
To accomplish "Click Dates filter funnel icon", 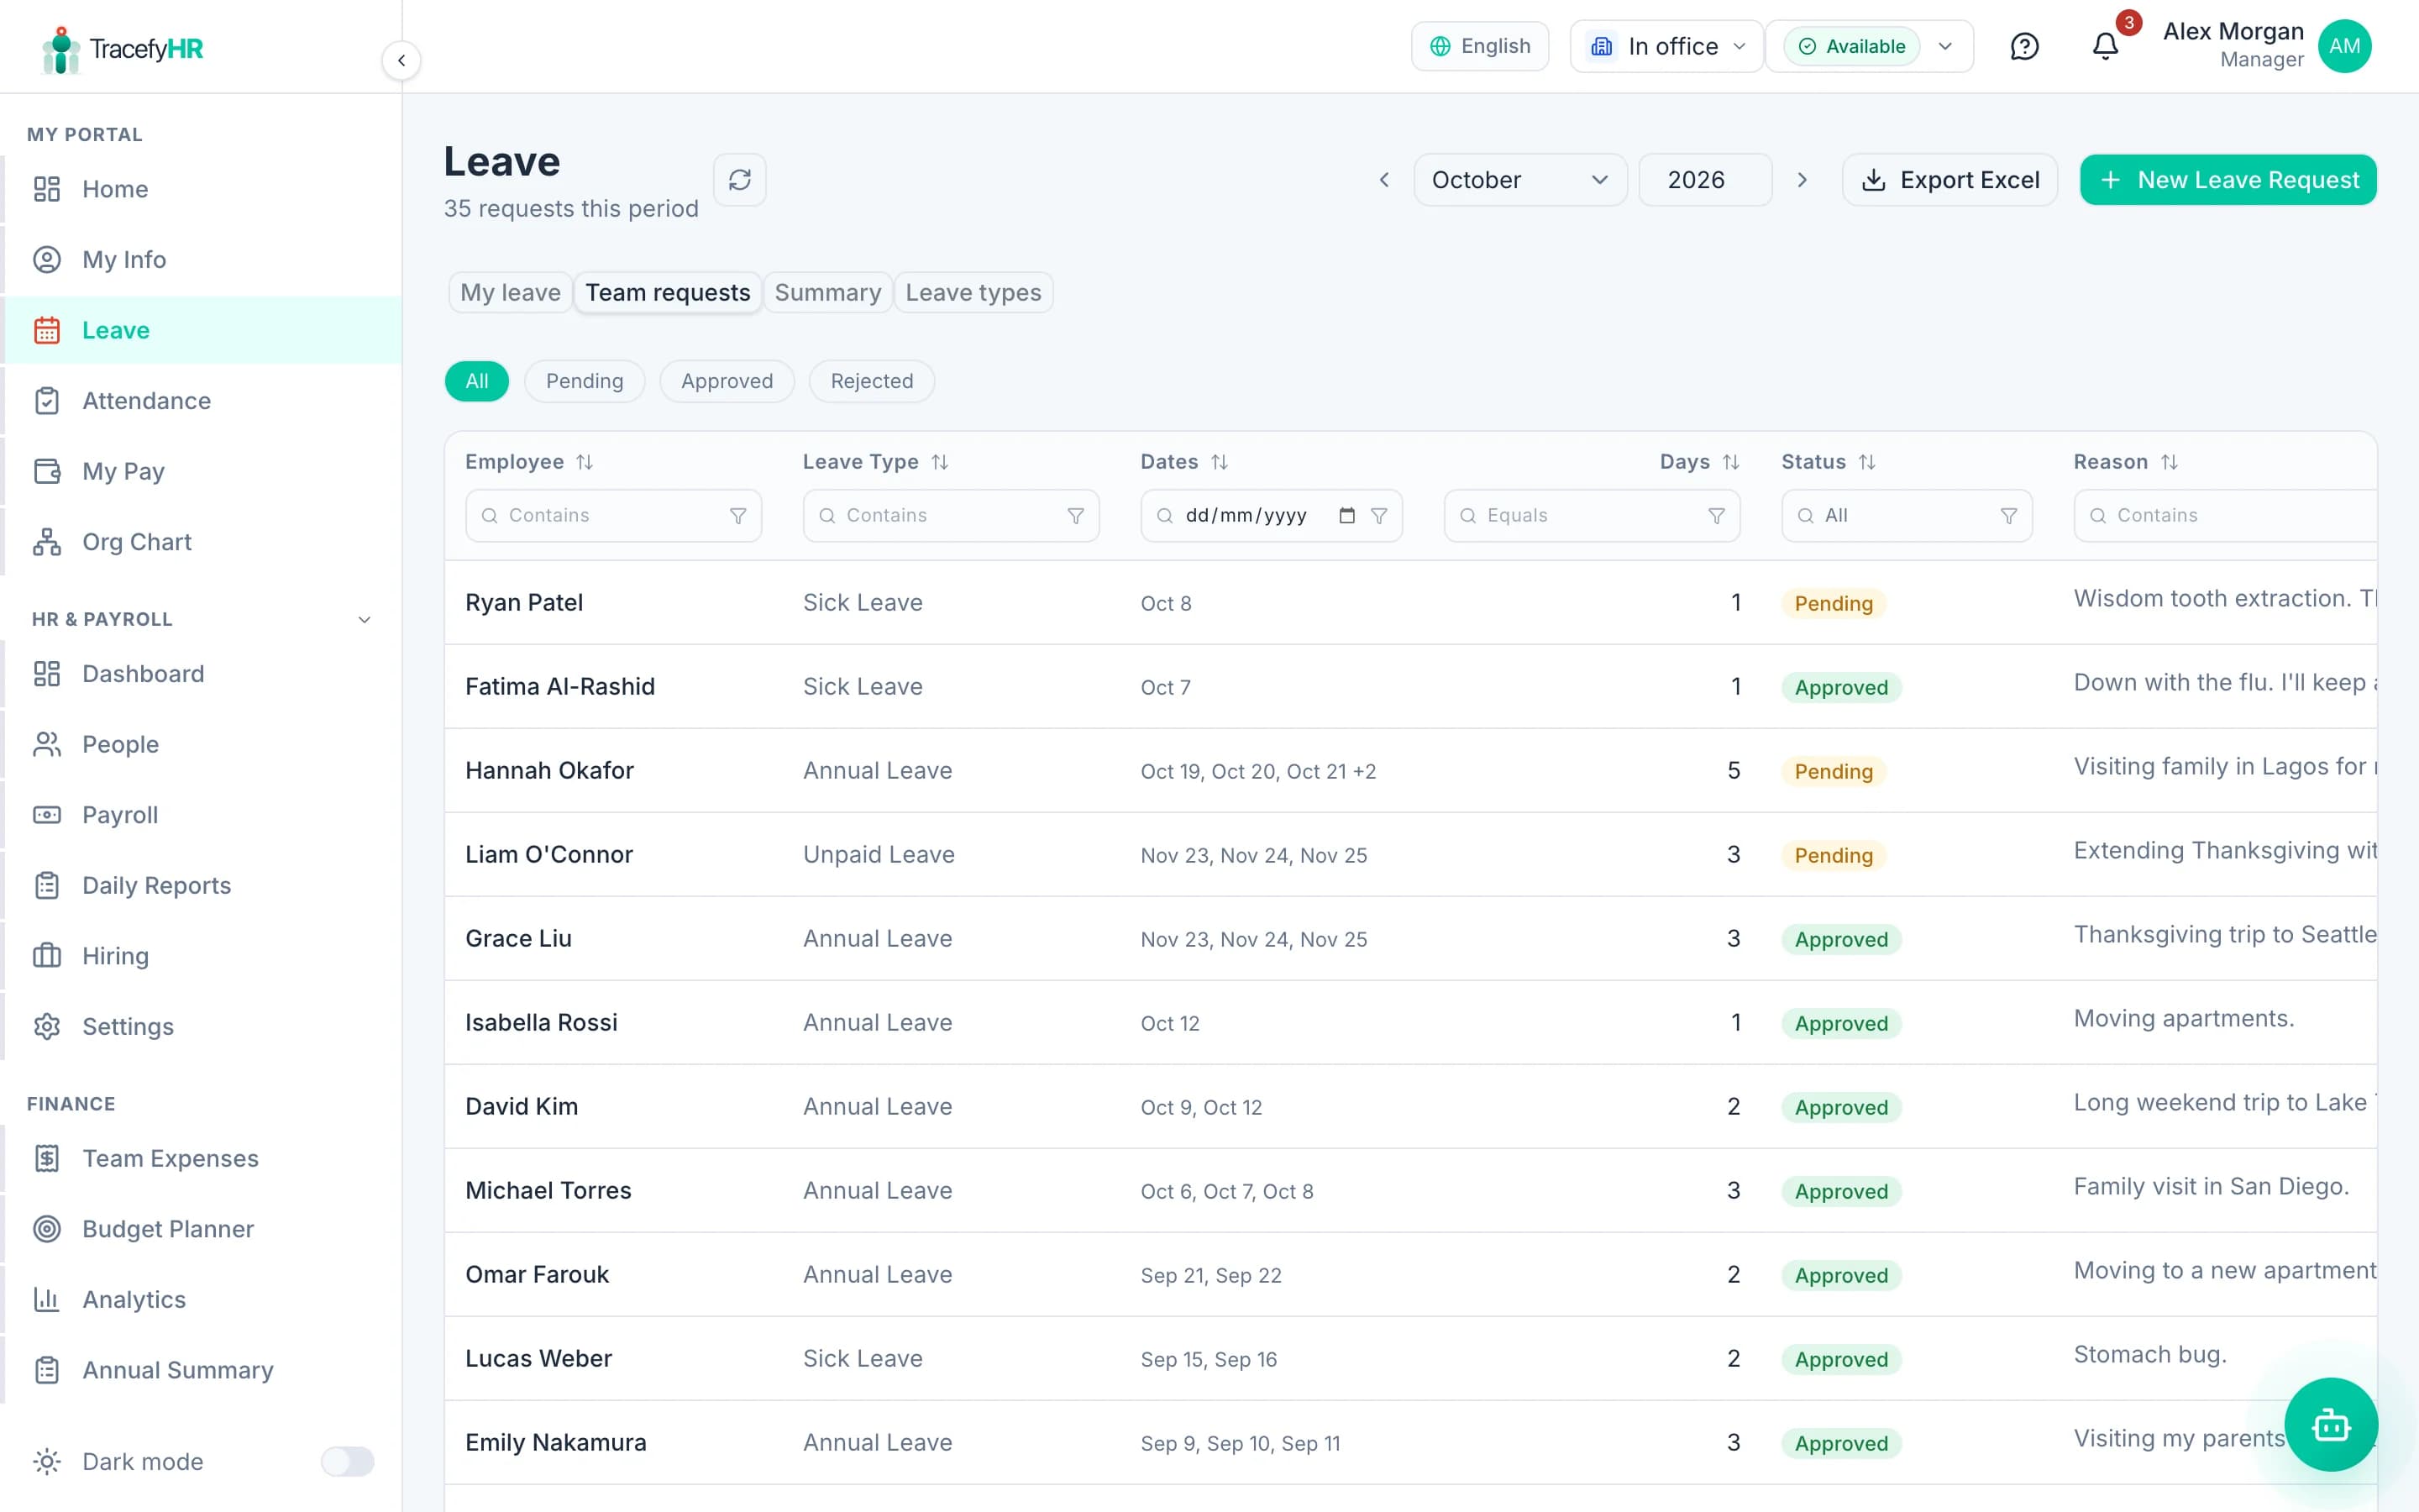I will point(1378,516).
